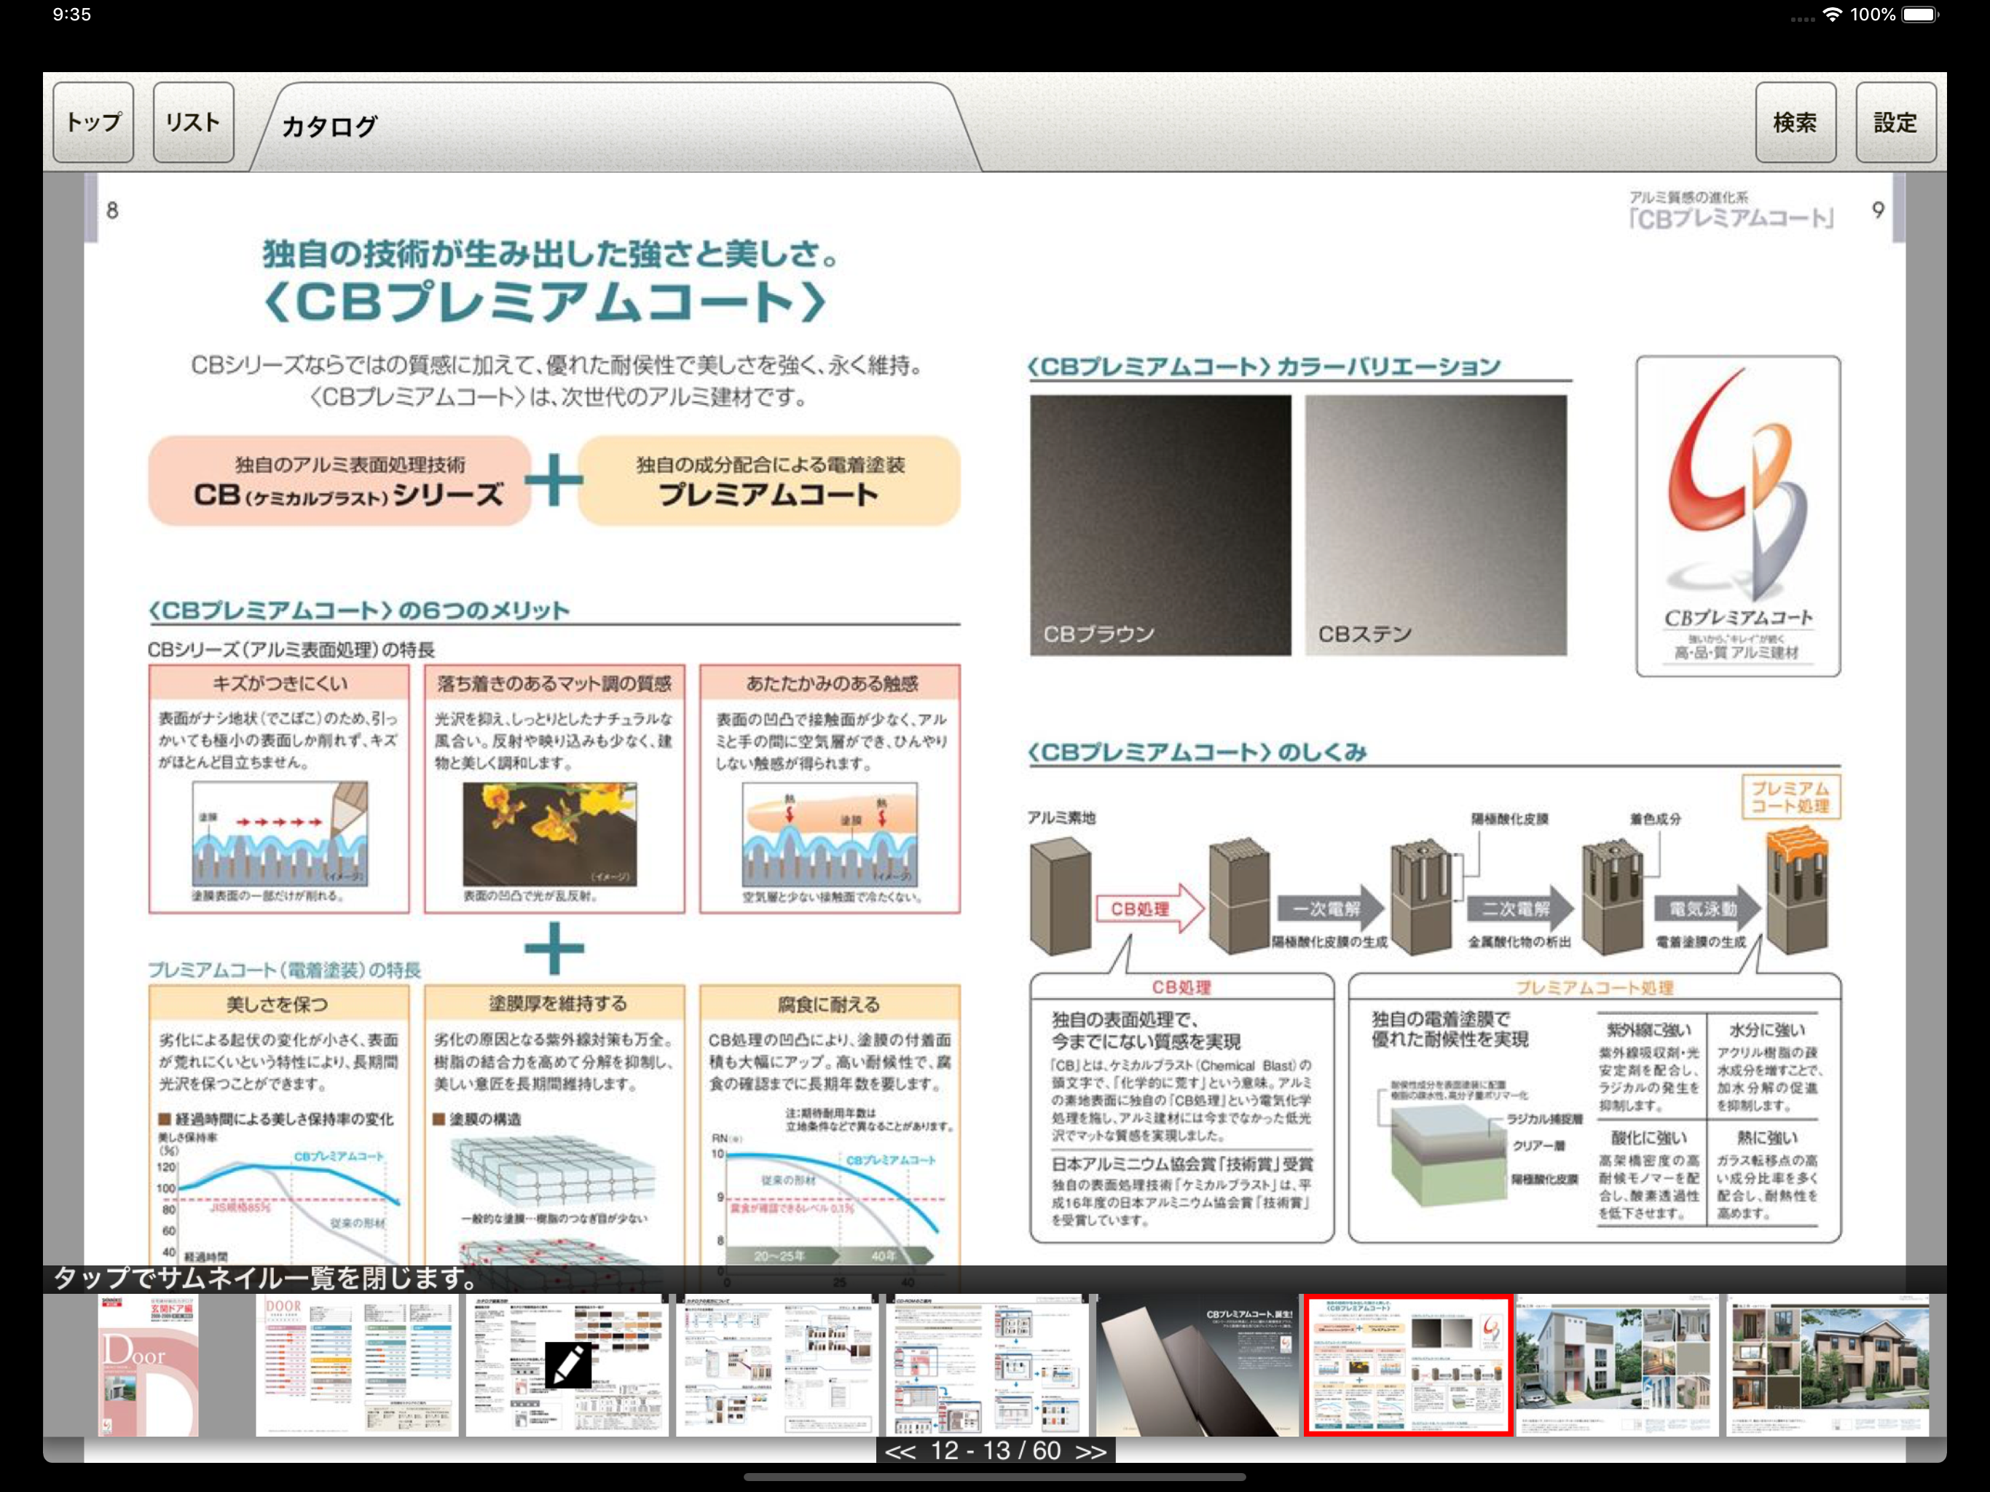This screenshot has width=1990, height=1492.
Task: Open the thumbnail left of CD-ROM page
Action: (x=777, y=1366)
